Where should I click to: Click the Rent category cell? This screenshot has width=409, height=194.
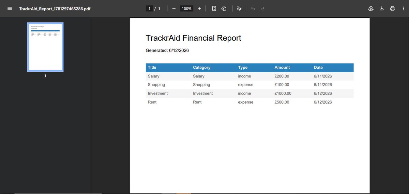click(197, 102)
